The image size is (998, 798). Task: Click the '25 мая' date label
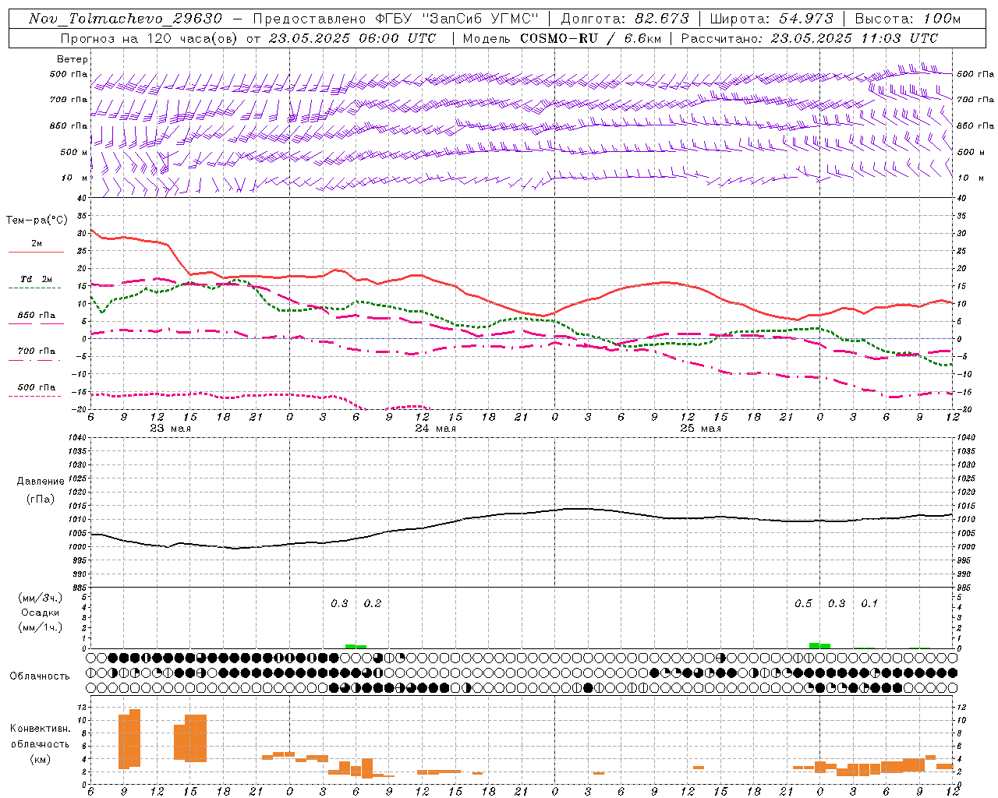point(700,429)
